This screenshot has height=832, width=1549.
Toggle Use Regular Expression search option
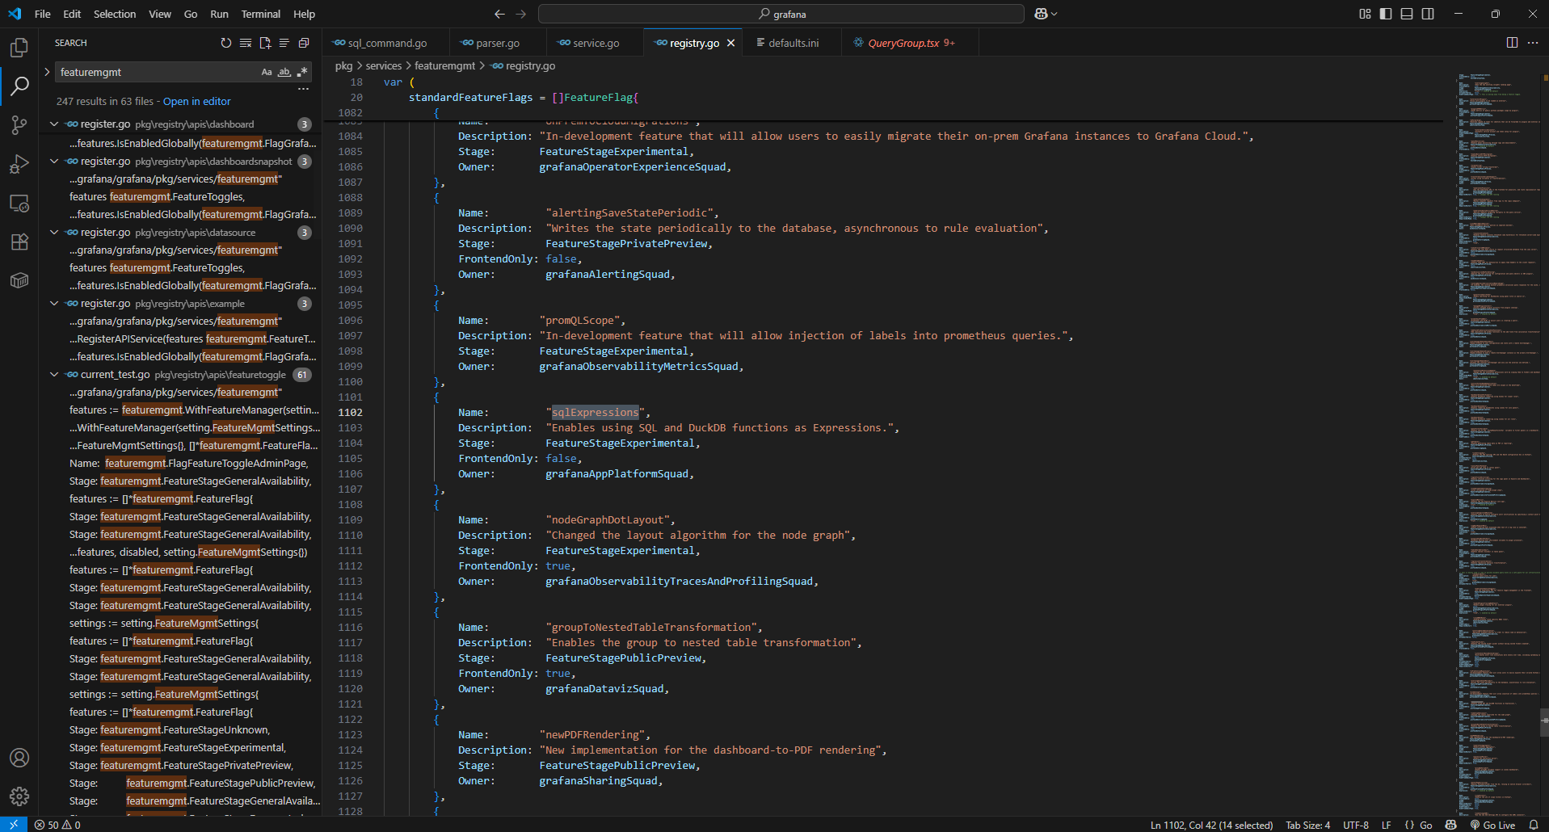tap(302, 72)
